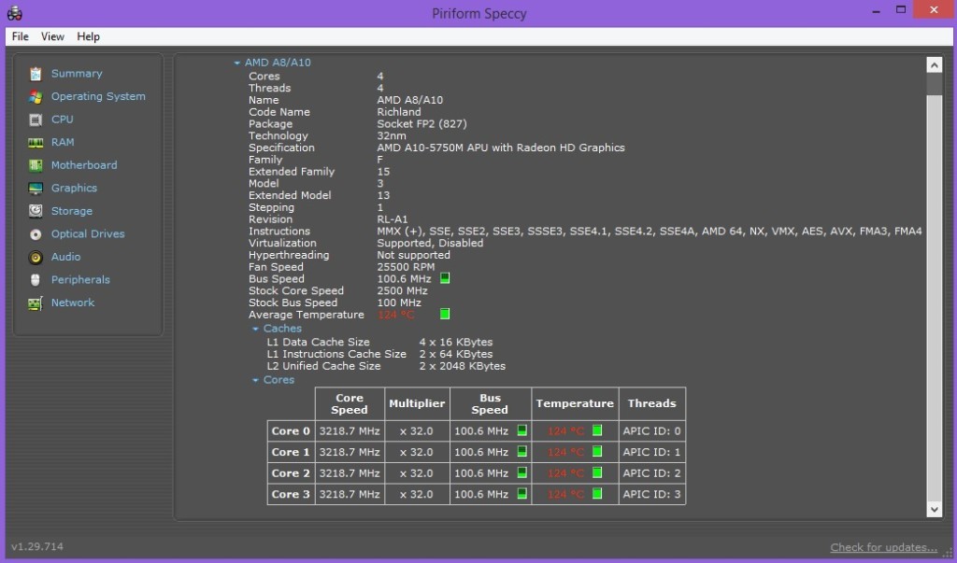This screenshot has height=563, width=957.
Task: Click the Virtualization value Supported, Disabled
Action: click(x=430, y=244)
